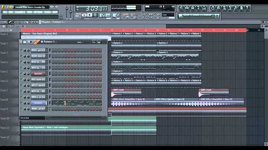Open the browser shortcut icon
Viewport: 268px width, 150px height.
pos(198,8)
